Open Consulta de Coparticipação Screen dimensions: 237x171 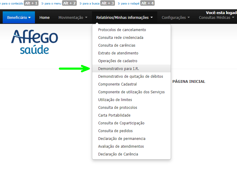pyautogui.click(x=121, y=123)
